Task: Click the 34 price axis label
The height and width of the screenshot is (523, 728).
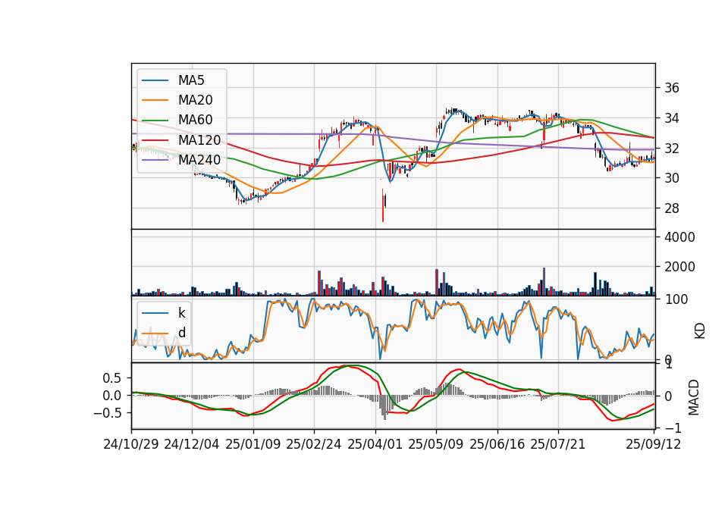Action: coord(672,118)
